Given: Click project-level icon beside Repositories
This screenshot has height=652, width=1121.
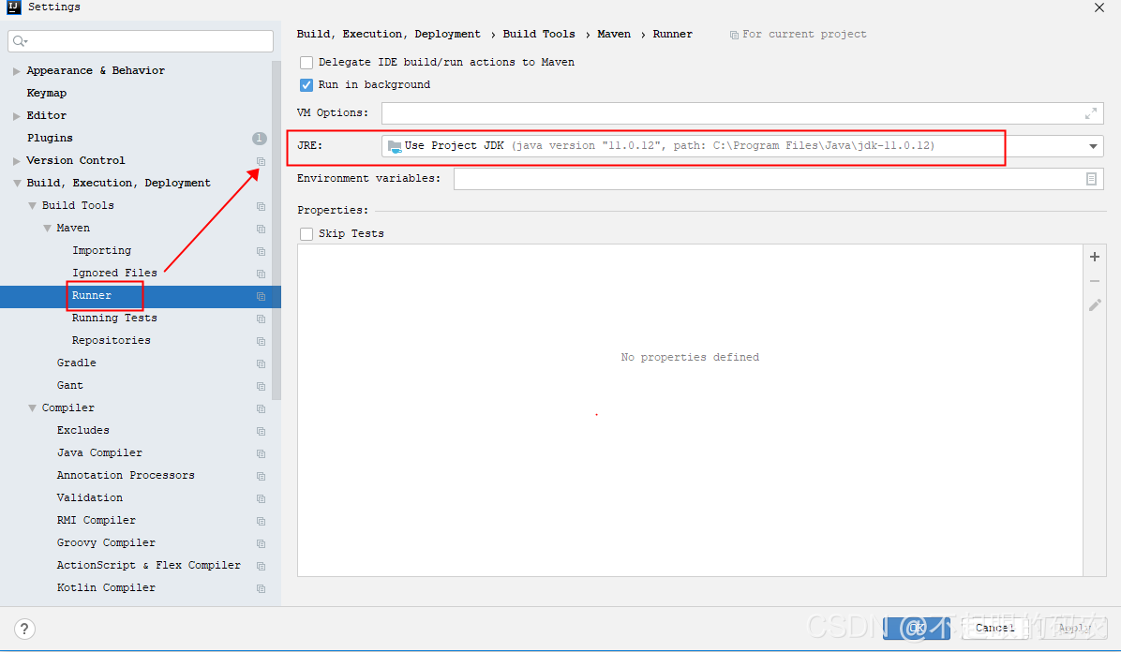Looking at the screenshot, I should (x=261, y=342).
